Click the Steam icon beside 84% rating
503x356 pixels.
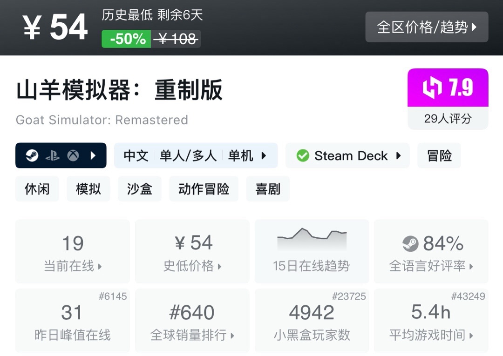(x=410, y=243)
